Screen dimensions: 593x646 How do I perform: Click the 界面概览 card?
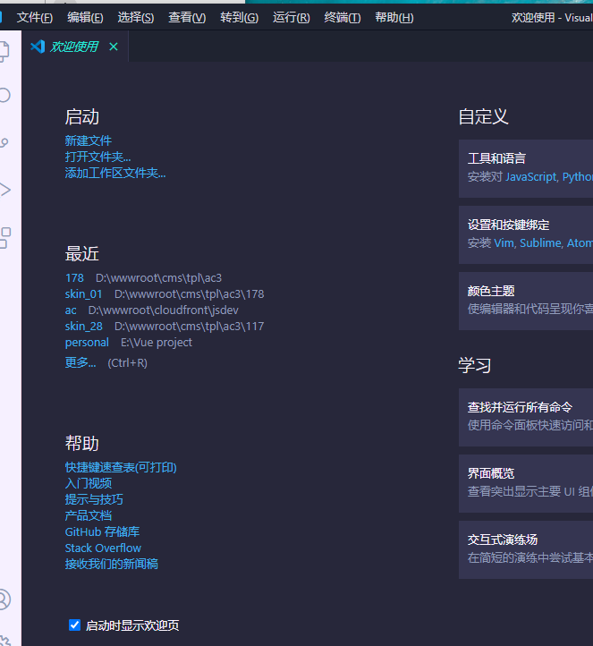click(526, 484)
